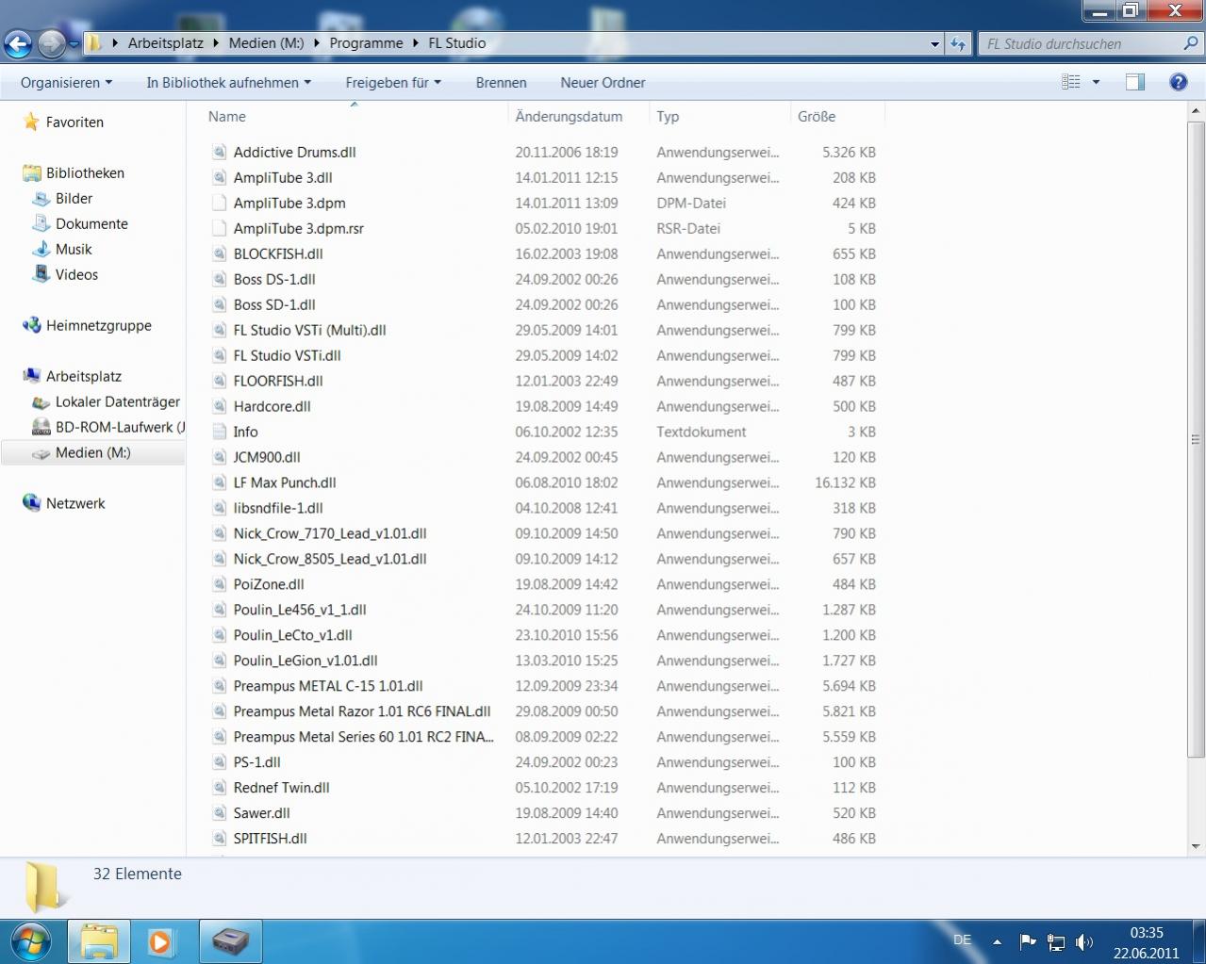Screen dimensions: 1206x964
Task: Select Sawer.dll file
Action: click(261, 813)
